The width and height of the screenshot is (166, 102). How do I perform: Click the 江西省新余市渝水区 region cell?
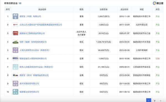pos(142,67)
